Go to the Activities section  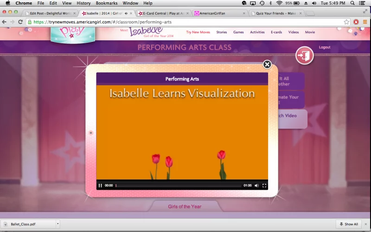[x=257, y=32]
